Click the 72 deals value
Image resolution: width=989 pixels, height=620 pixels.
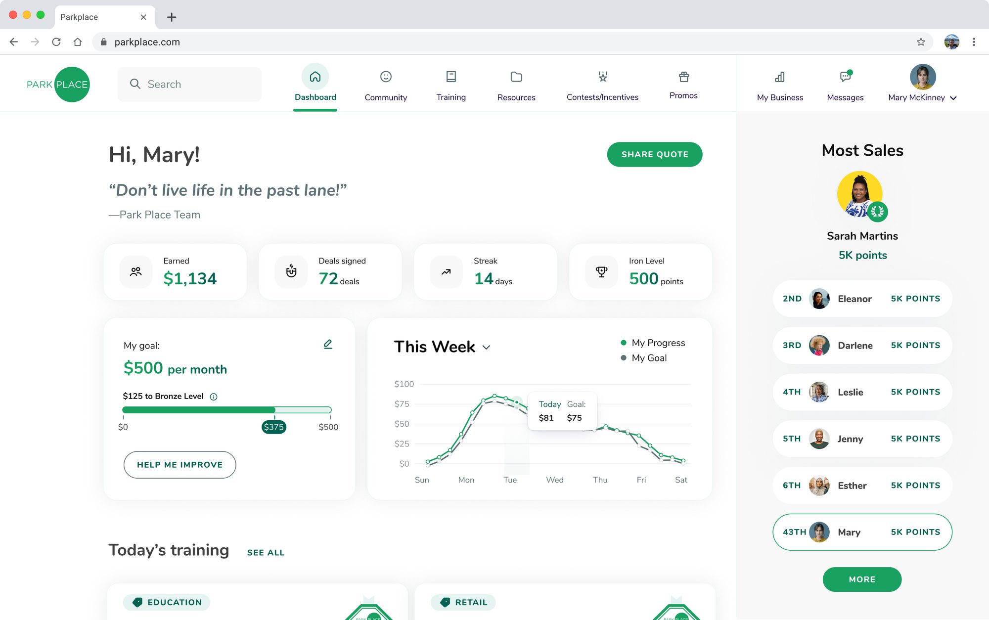pyautogui.click(x=339, y=279)
